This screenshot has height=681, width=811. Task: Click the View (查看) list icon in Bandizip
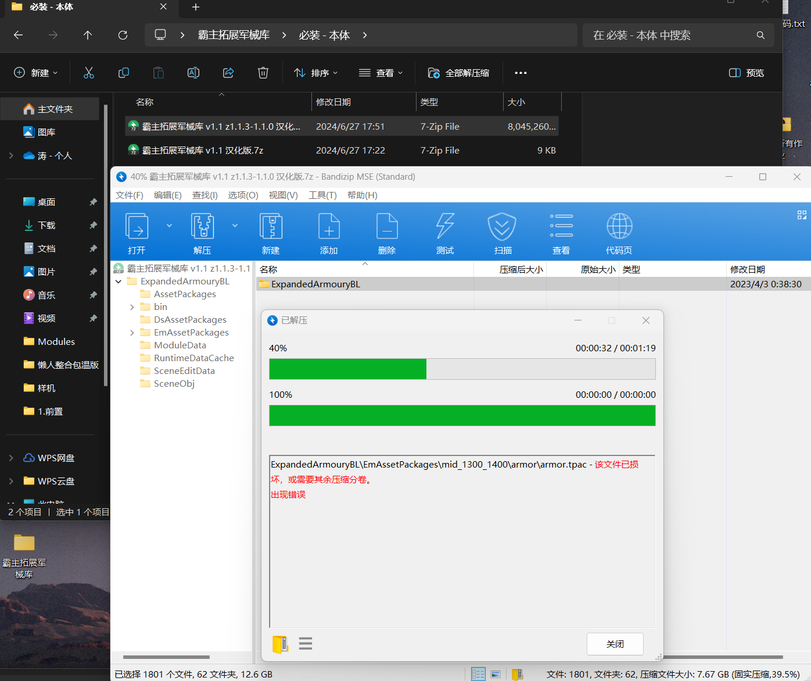(x=561, y=226)
